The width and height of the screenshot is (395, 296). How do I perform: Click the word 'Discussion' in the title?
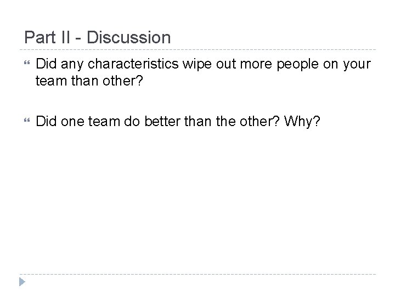(128, 38)
